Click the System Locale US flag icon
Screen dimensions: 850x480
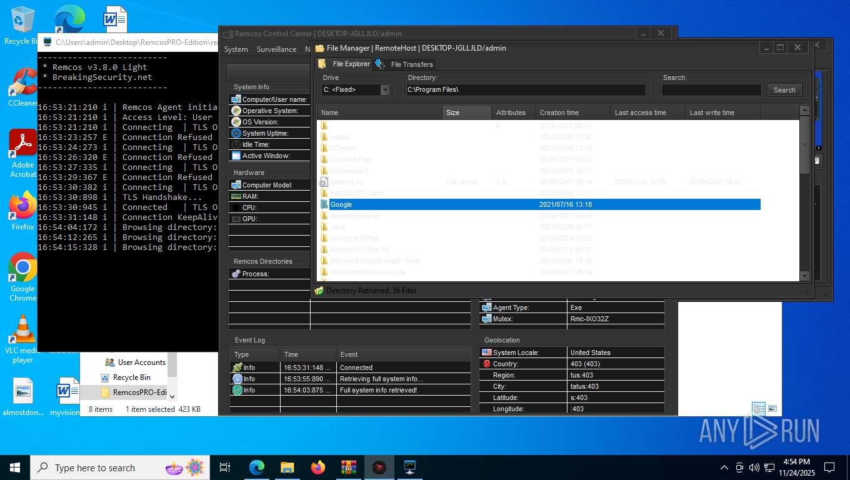486,352
